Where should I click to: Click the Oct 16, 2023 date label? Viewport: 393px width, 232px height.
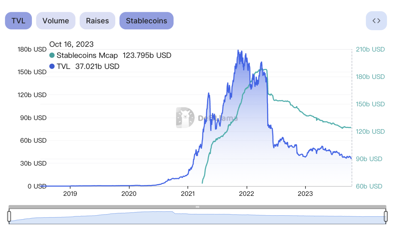(72, 44)
